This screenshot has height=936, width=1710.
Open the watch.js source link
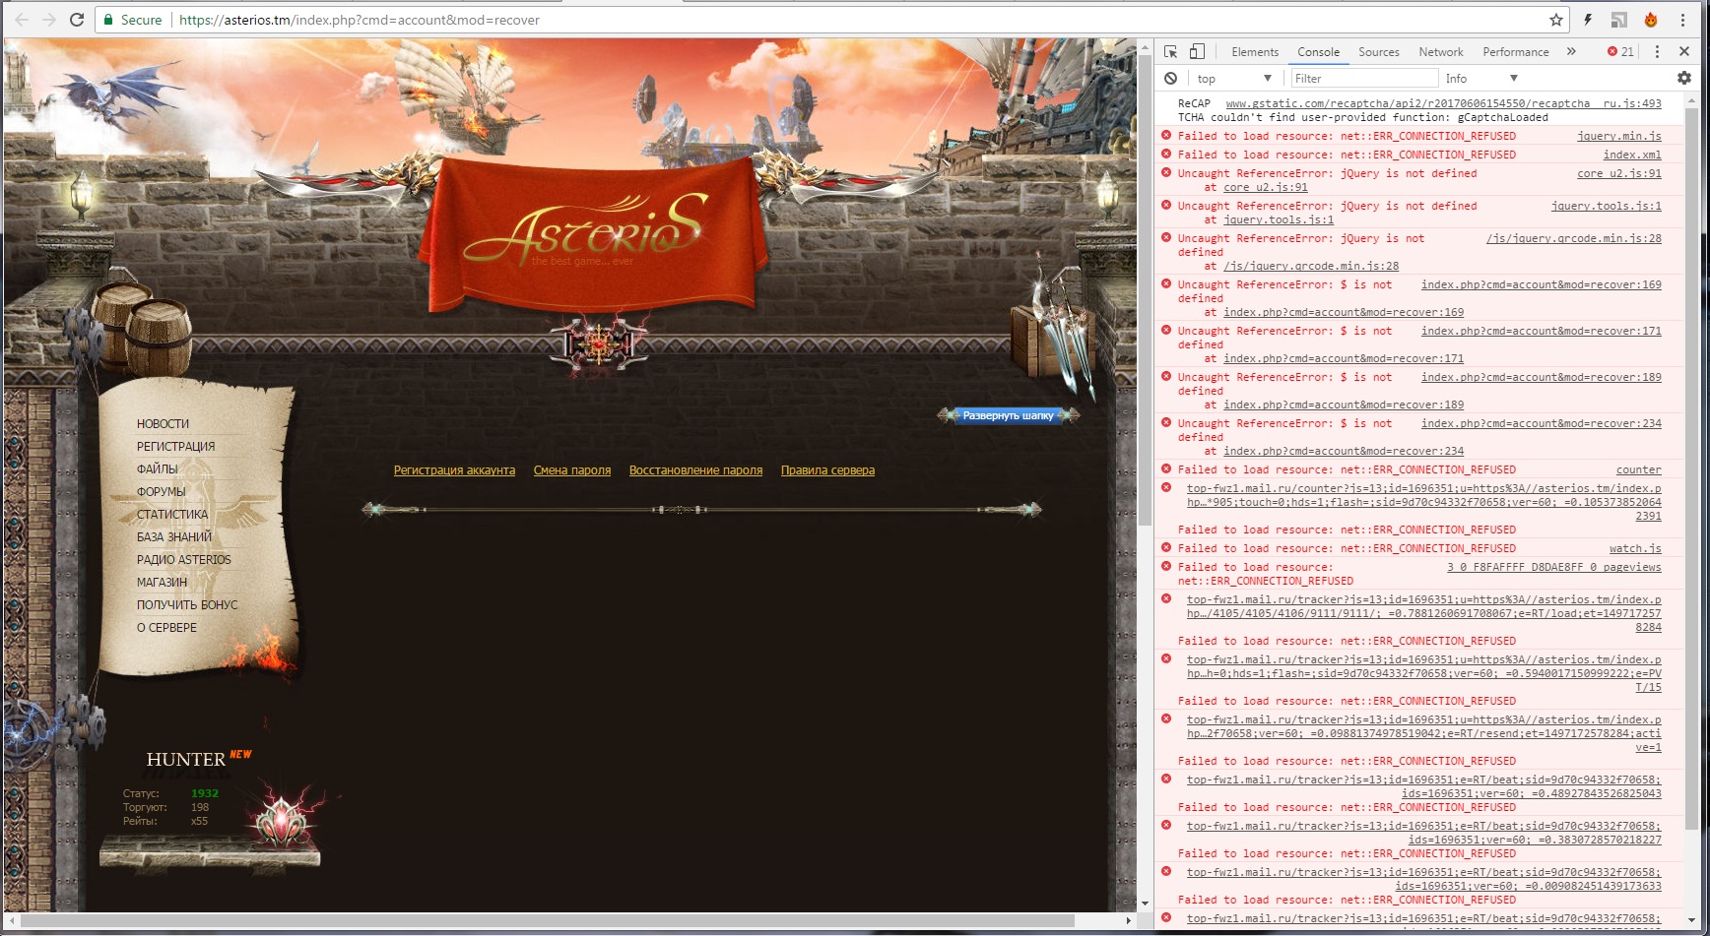pyautogui.click(x=1635, y=548)
